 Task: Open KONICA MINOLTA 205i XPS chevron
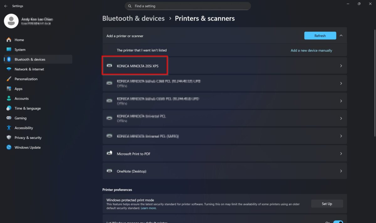point(341,66)
